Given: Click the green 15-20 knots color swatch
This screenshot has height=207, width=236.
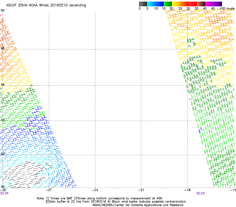Looking at the screenshot, I should tap(168, 4).
